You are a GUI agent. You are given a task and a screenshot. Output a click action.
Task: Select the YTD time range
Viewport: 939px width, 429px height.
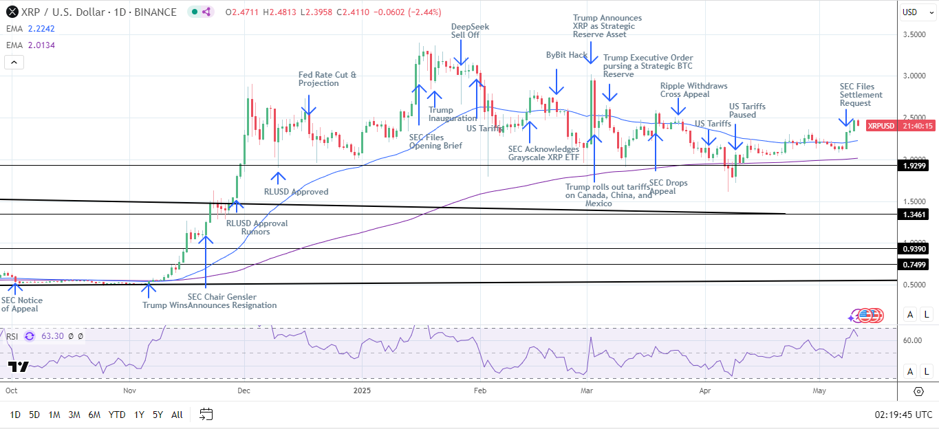pyautogui.click(x=117, y=415)
